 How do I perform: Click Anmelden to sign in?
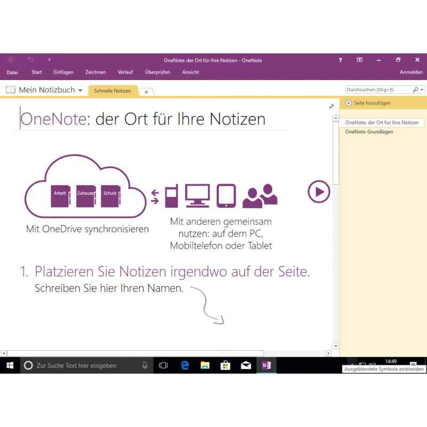[x=411, y=72]
